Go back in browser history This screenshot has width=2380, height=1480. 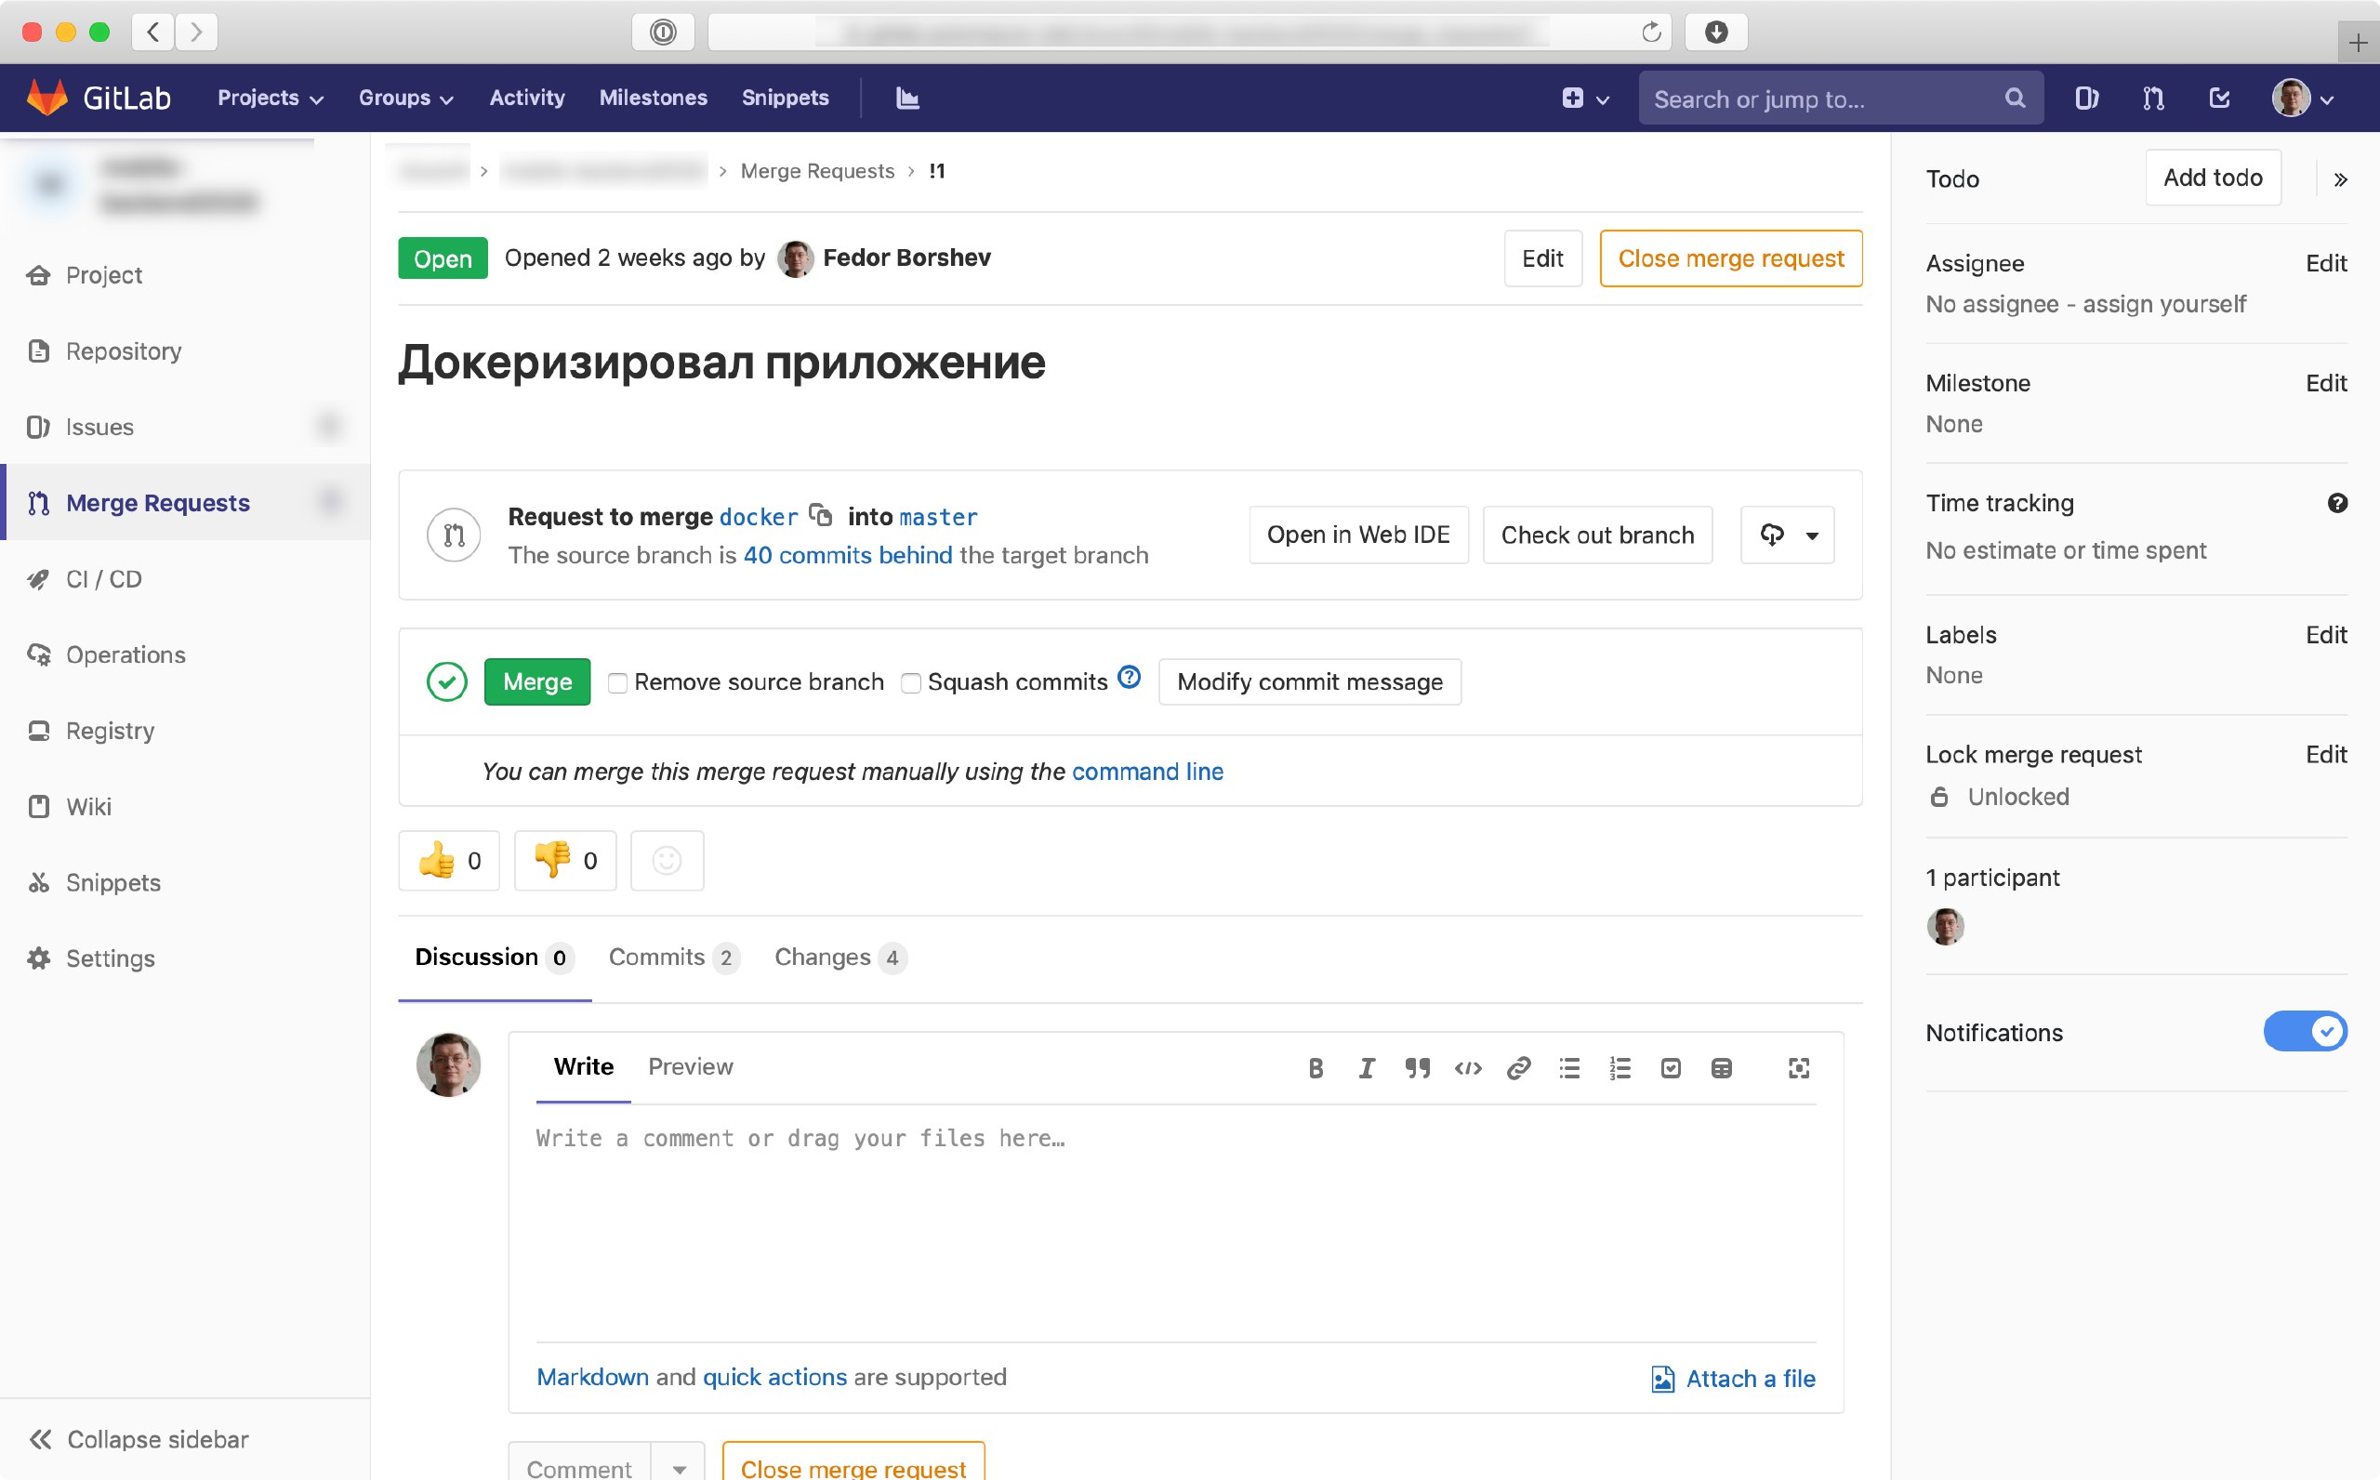pyautogui.click(x=152, y=33)
